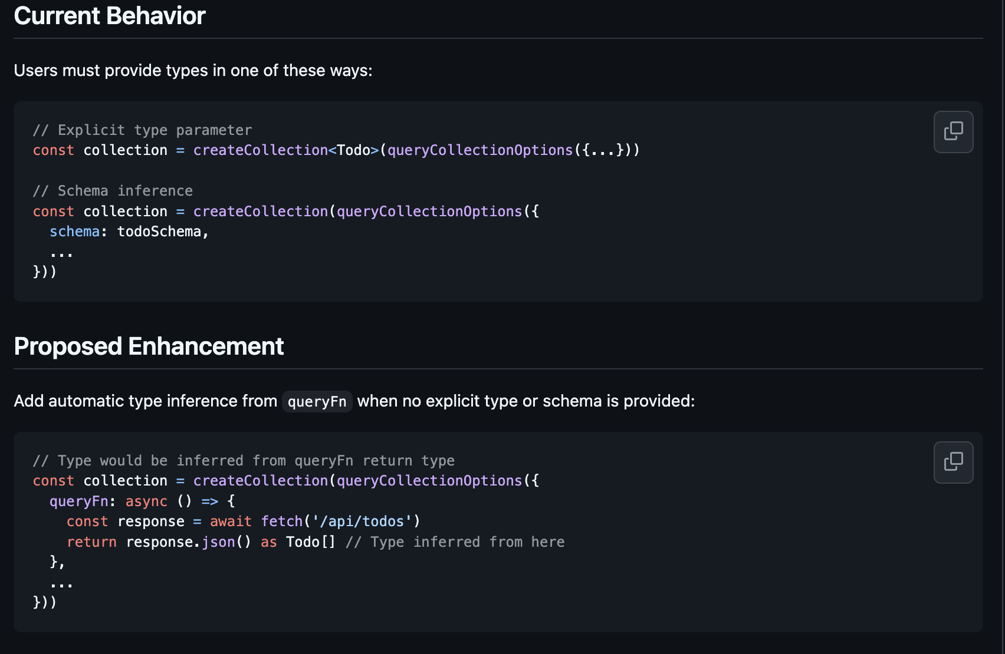Screen dimensions: 1005x654
Task: Click the '/api/todos' string literal
Action: pyautogui.click(x=362, y=521)
